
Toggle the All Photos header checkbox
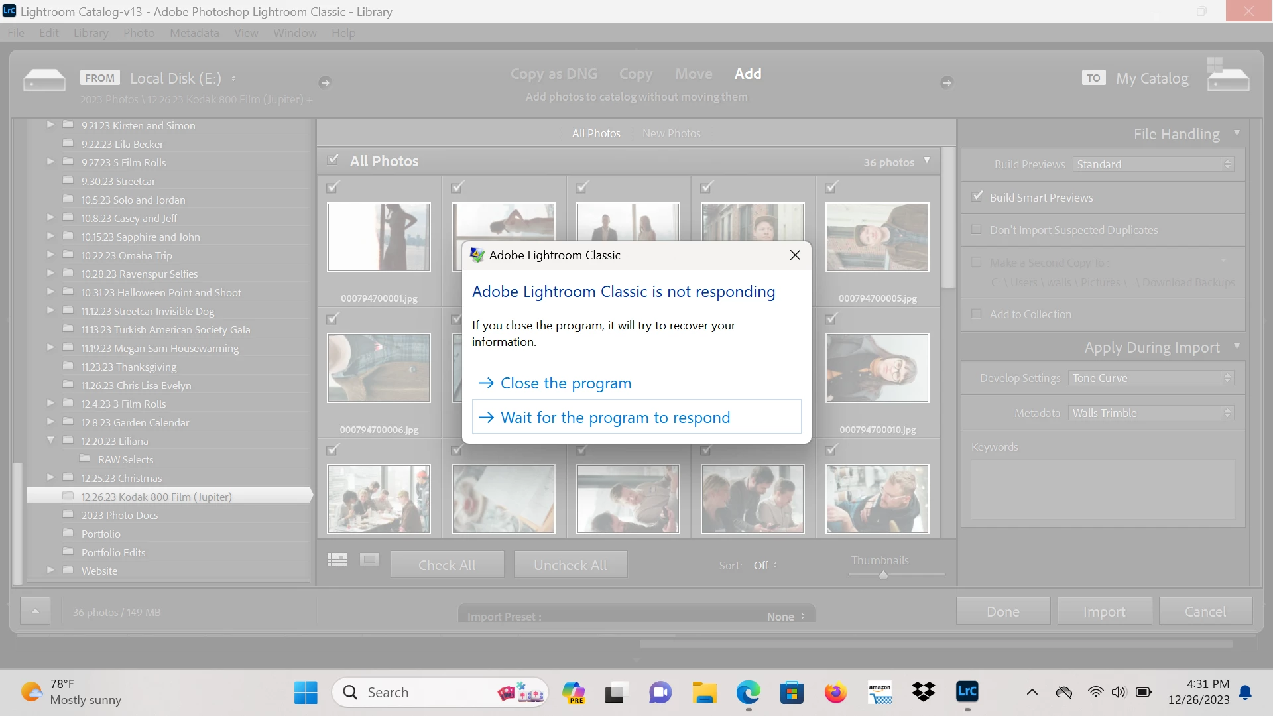point(333,160)
